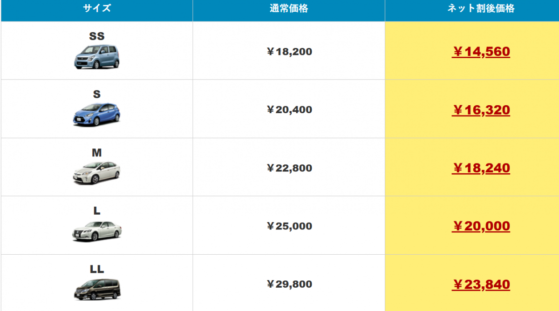Click the M size white hybrid car image

point(96,173)
